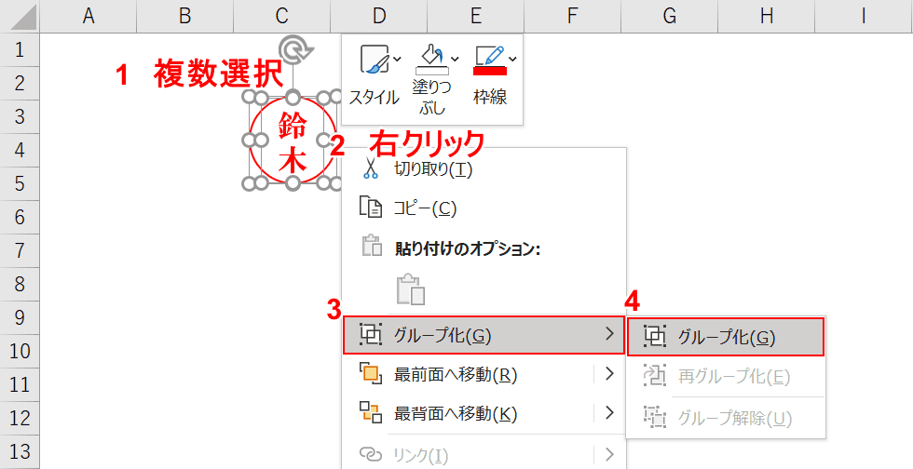Viewport: 913px width, 469px height.
Task: Select row 12 header
Action: tap(20, 419)
